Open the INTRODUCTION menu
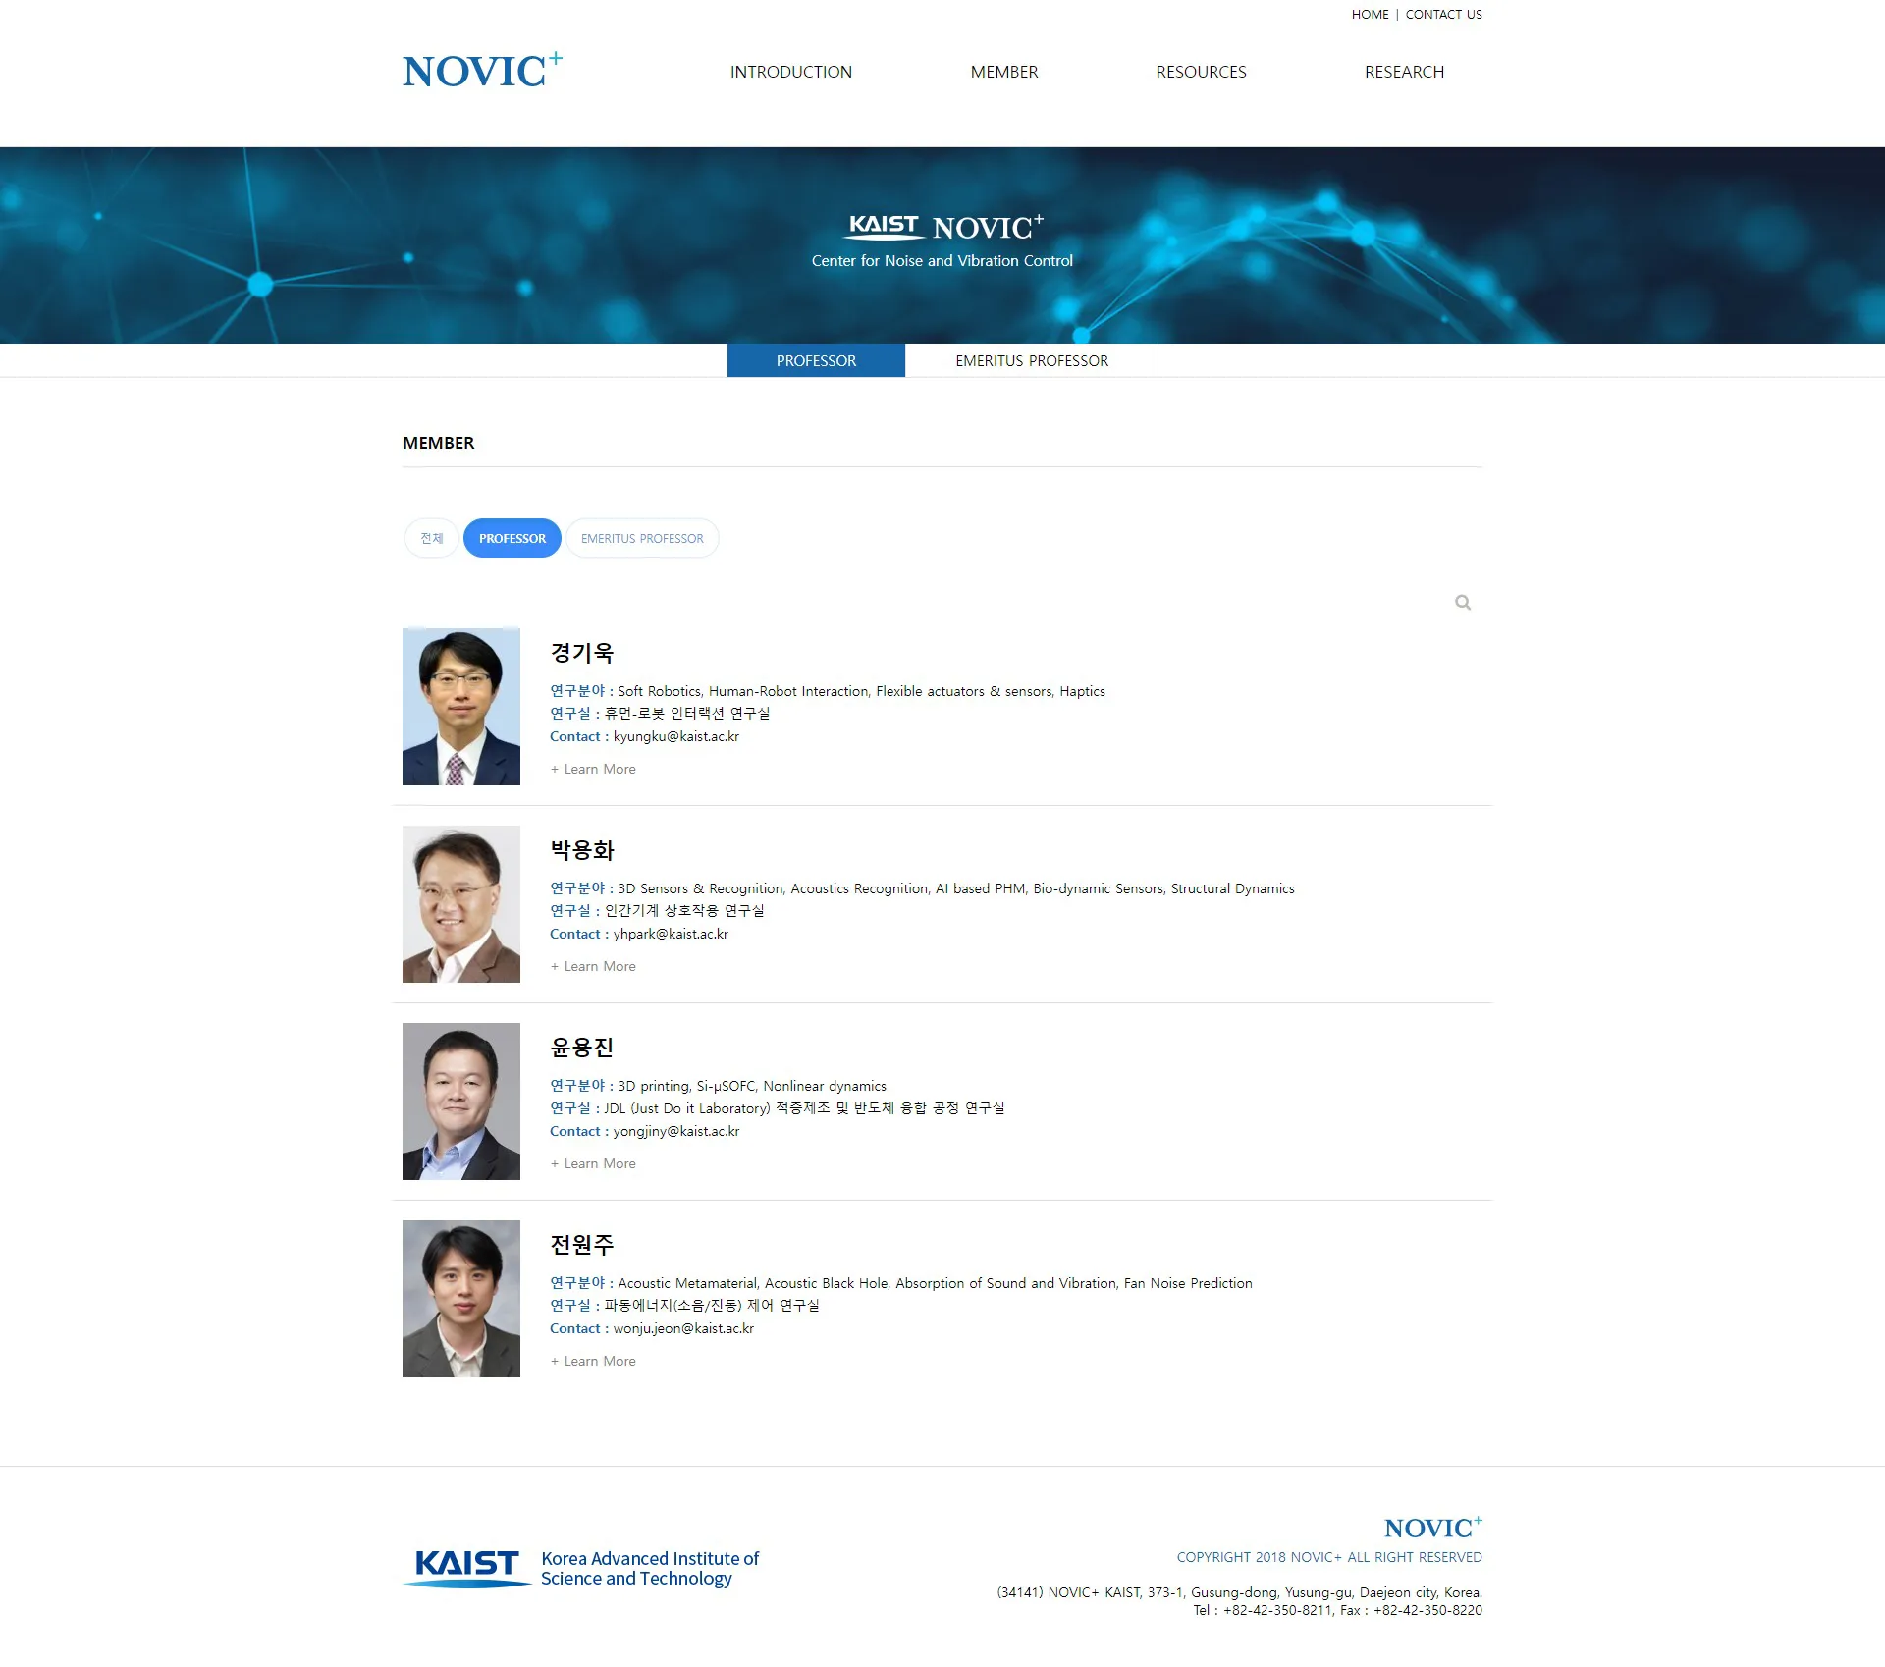Image resolution: width=1885 pixels, height=1667 pixels. [x=791, y=72]
